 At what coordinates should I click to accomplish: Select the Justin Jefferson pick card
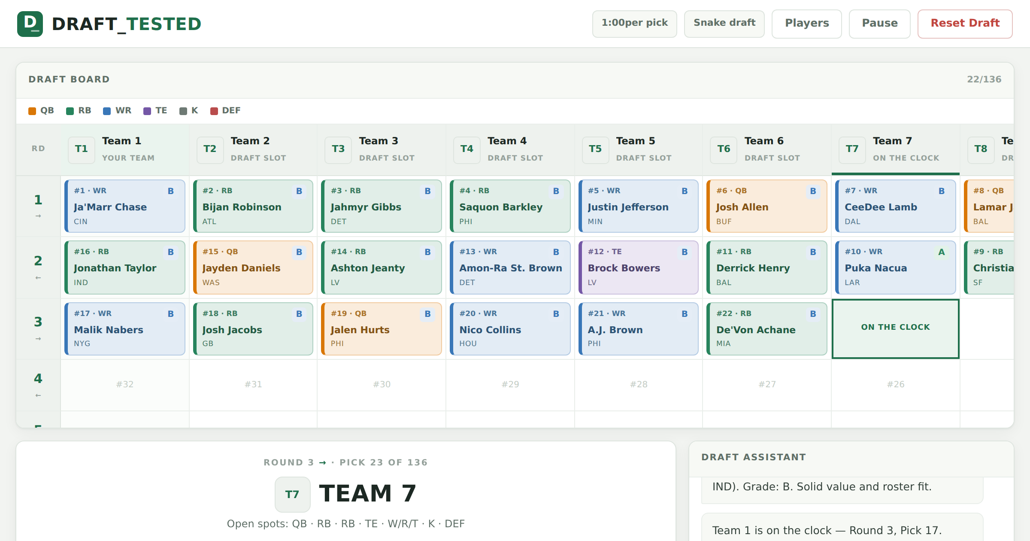638,206
